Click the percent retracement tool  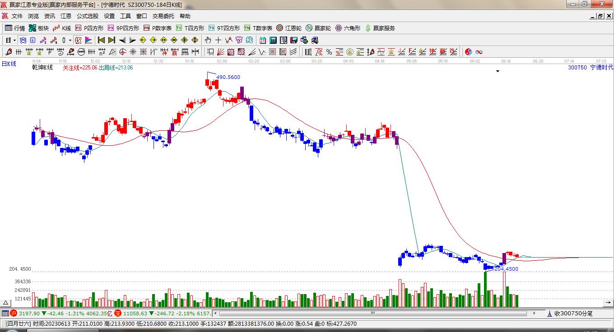[x=329, y=52]
